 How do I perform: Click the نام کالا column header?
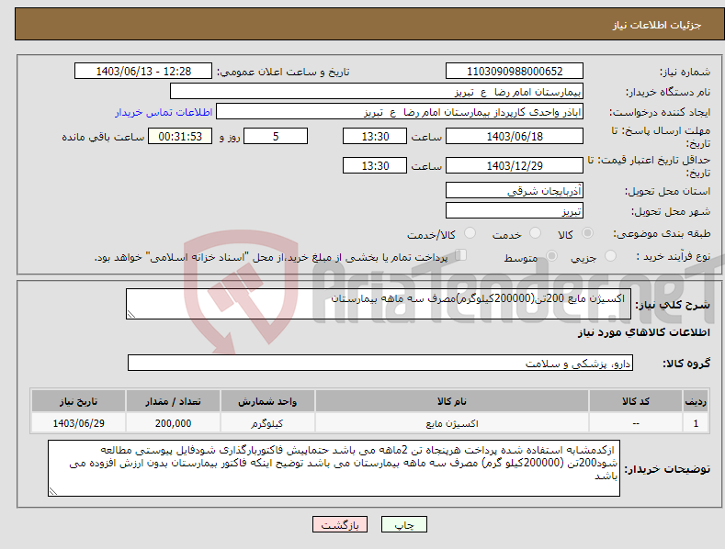pos(452,401)
